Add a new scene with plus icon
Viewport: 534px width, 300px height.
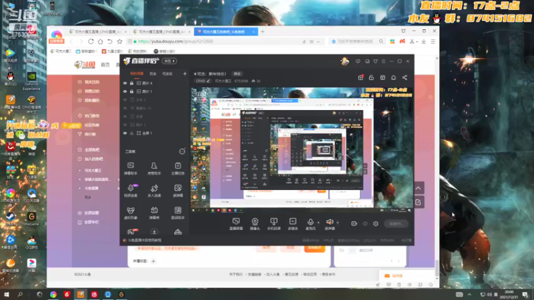(185, 73)
